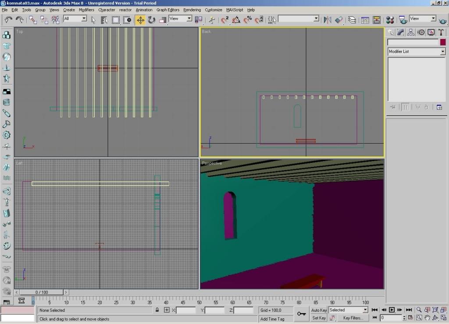Toggle Auto Key animation mode
The width and height of the screenshot is (449, 324).
point(319,310)
